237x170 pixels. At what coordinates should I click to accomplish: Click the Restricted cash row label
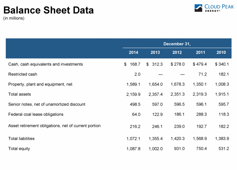point(23,74)
